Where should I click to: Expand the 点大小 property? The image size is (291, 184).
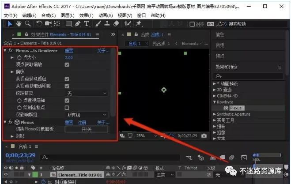pyautogui.click(x=12, y=57)
